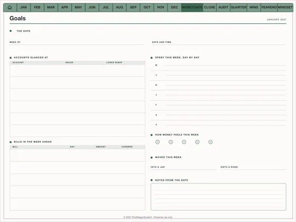Click the Day column header in bills table

(x=72, y=147)
